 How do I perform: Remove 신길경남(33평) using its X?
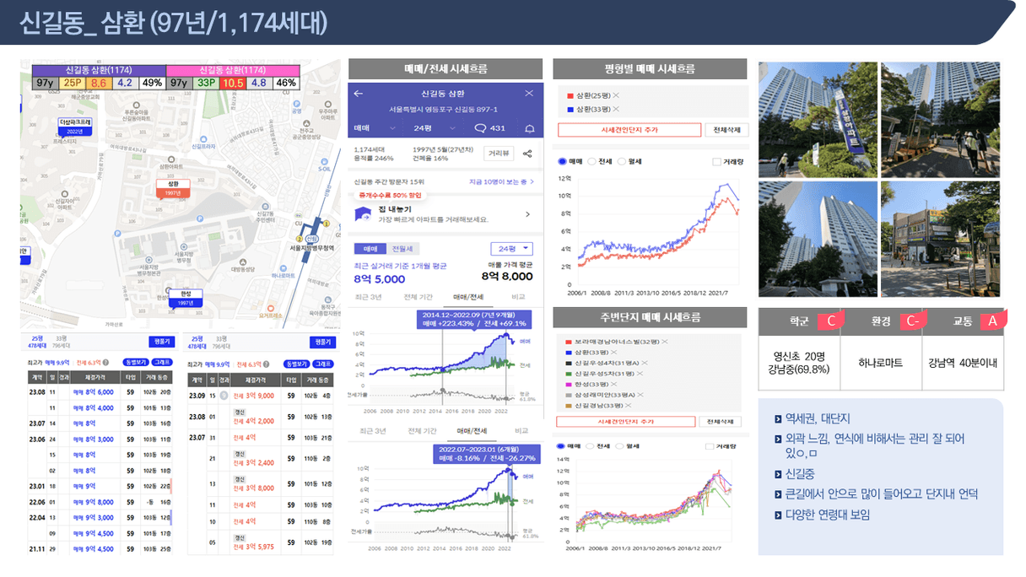coord(628,406)
